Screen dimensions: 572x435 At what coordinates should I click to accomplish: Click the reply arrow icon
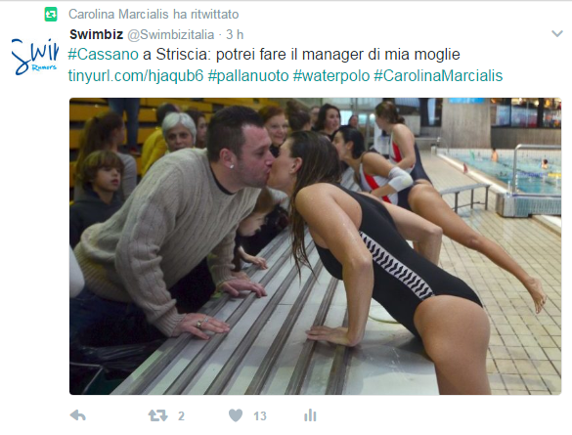[x=77, y=415]
